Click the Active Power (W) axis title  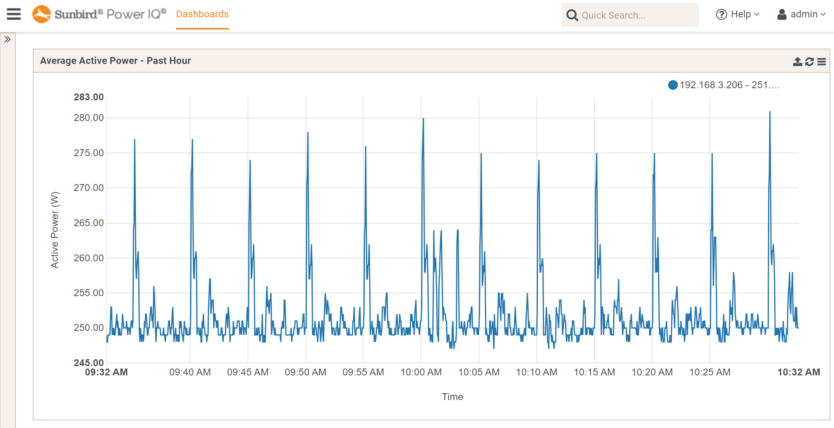[x=55, y=230]
